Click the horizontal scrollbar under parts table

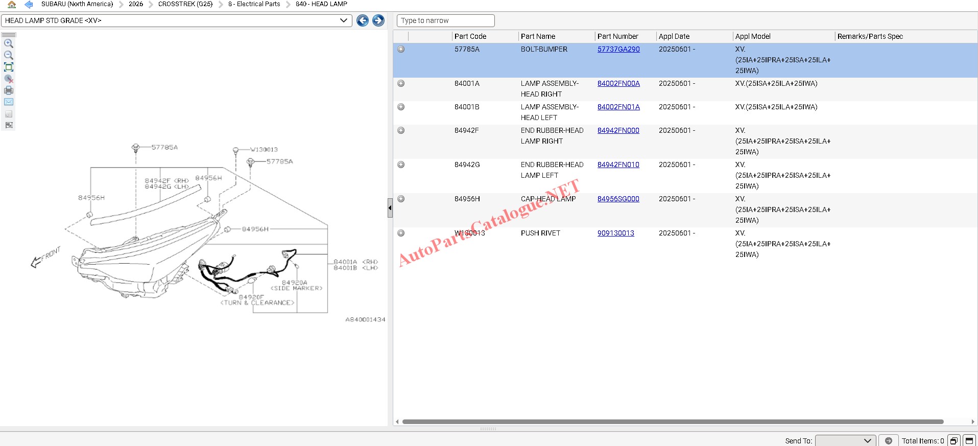click(672, 422)
